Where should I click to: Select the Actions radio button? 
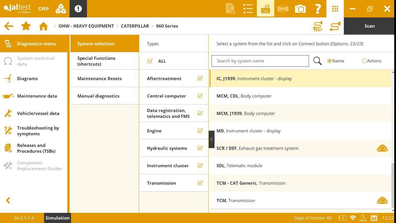[x=364, y=61]
